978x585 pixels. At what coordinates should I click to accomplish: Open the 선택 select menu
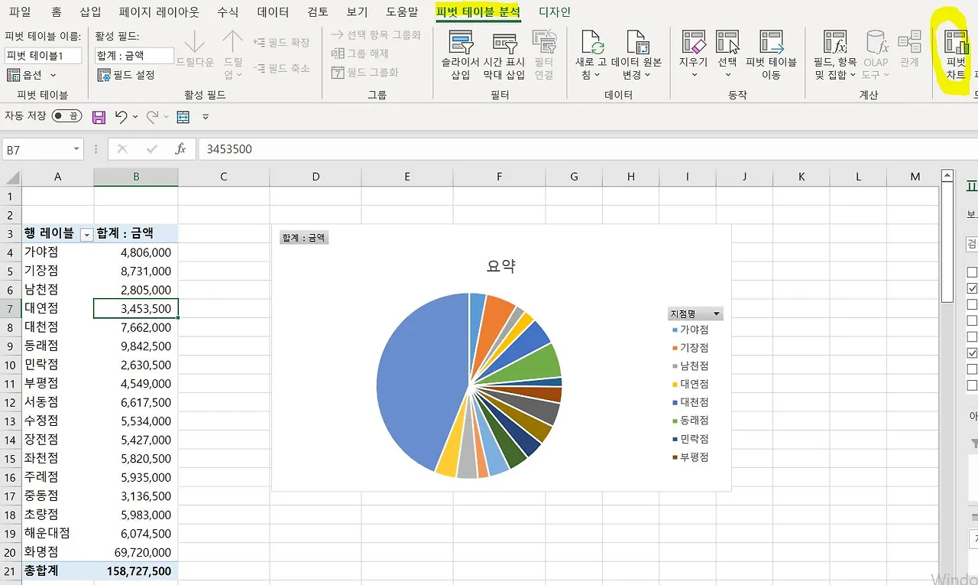click(x=727, y=55)
